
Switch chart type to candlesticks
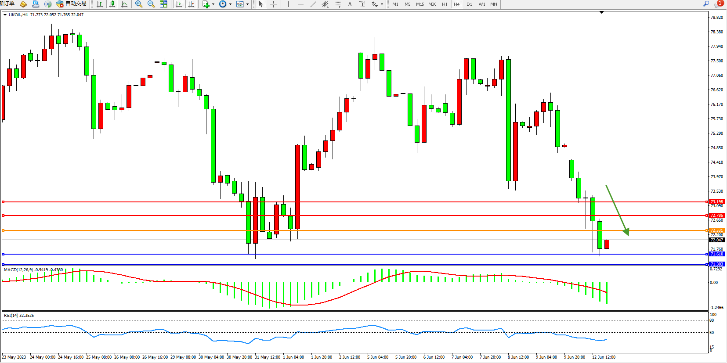click(112, 4)
